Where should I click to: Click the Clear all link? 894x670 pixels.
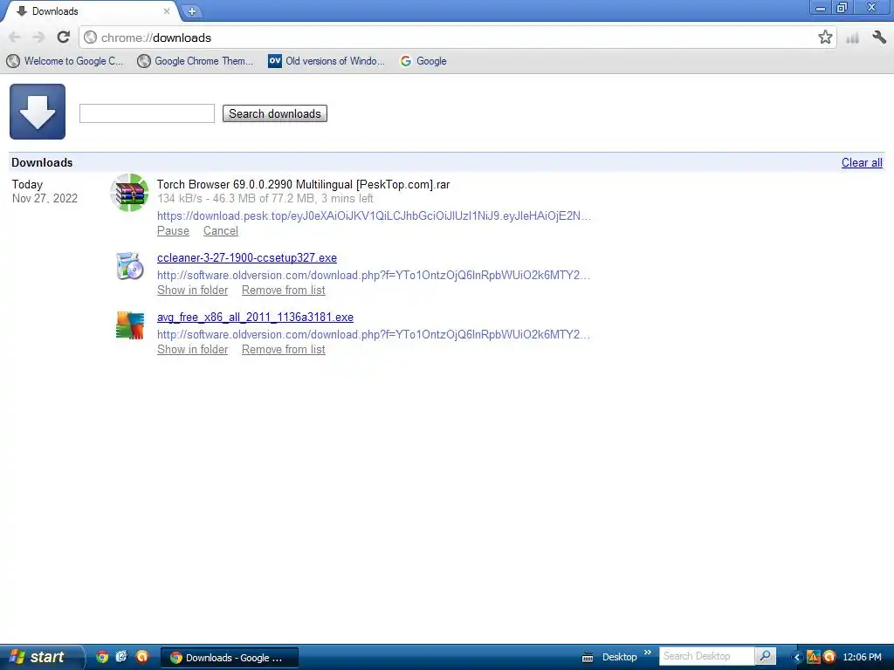[x=862, y=162]
